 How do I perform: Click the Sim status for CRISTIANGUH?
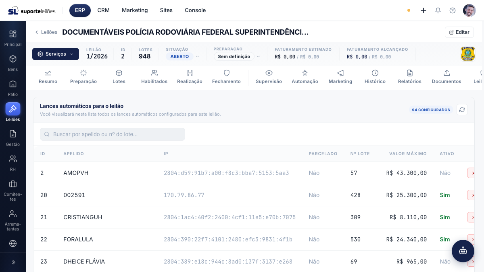point(445,217)
